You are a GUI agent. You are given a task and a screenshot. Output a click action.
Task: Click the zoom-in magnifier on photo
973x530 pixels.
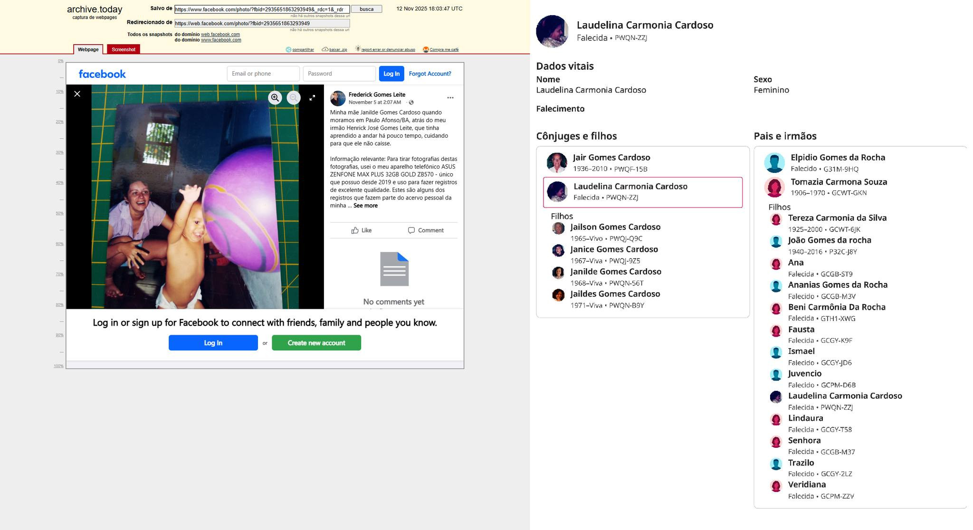275,98
